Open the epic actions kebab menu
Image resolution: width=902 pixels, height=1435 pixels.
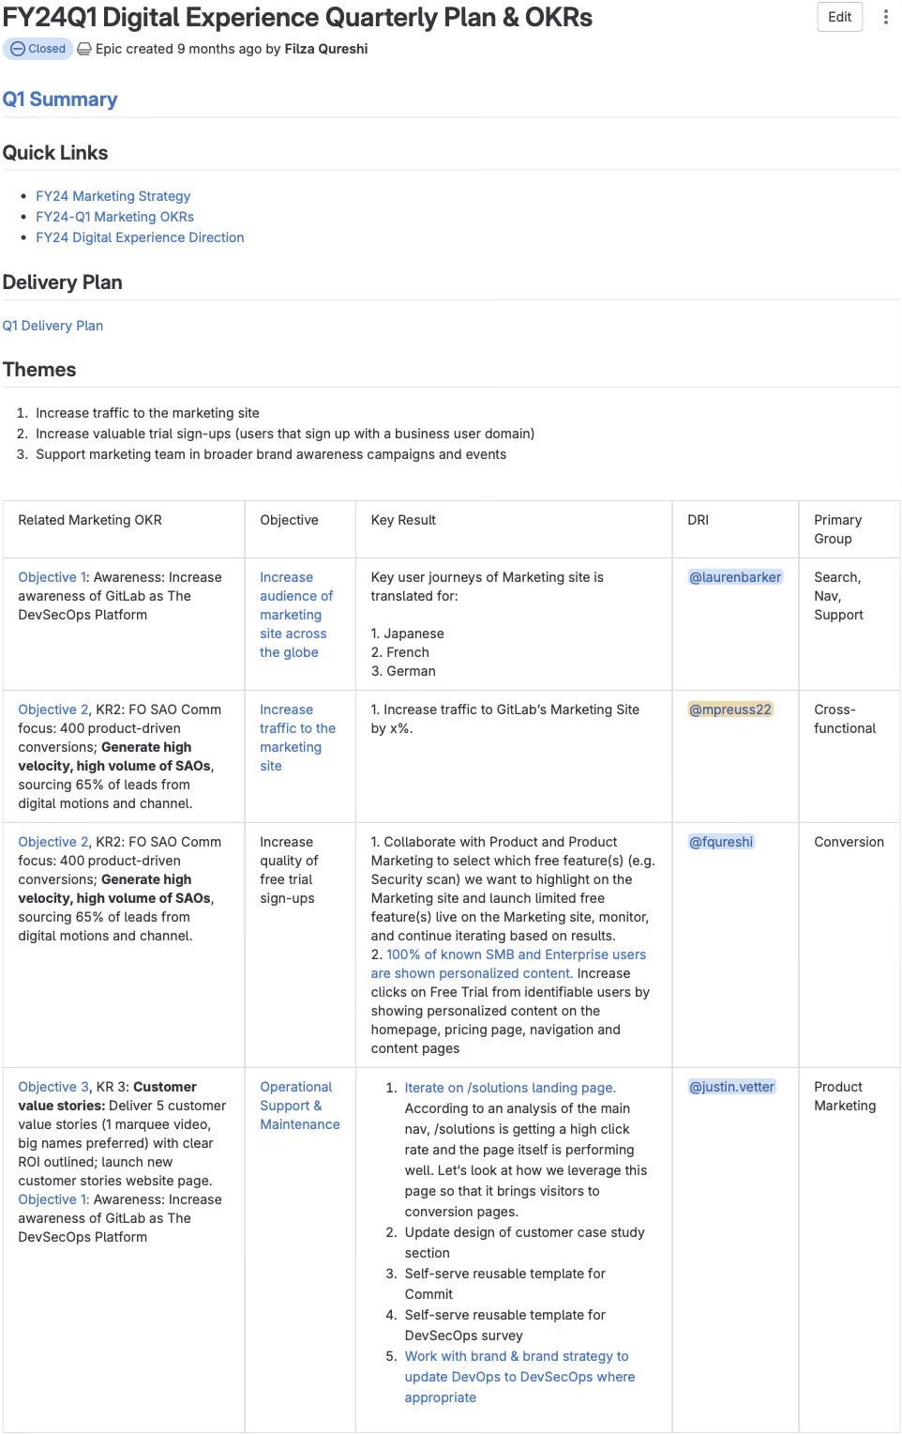click(x=885, y=17)
